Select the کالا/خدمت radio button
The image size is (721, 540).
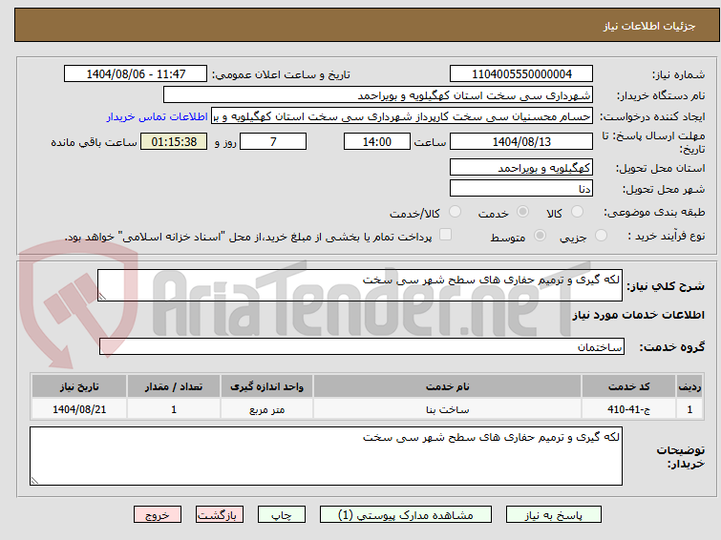455,212
